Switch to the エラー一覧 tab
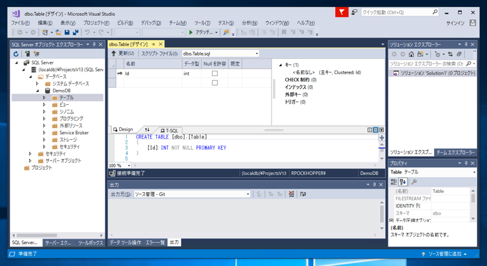This screenshot has height=266, width=487. coord(155,242)
